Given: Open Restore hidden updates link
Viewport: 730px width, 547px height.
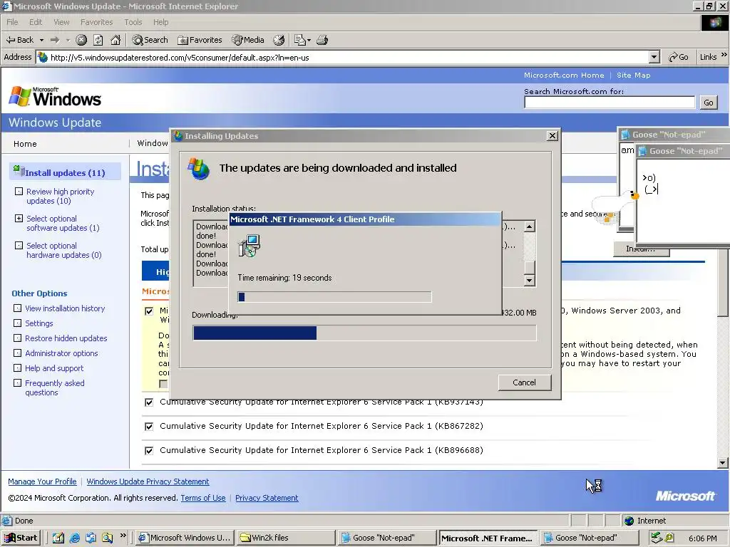Looking at the screenshot, I should [x=66, y=338].
